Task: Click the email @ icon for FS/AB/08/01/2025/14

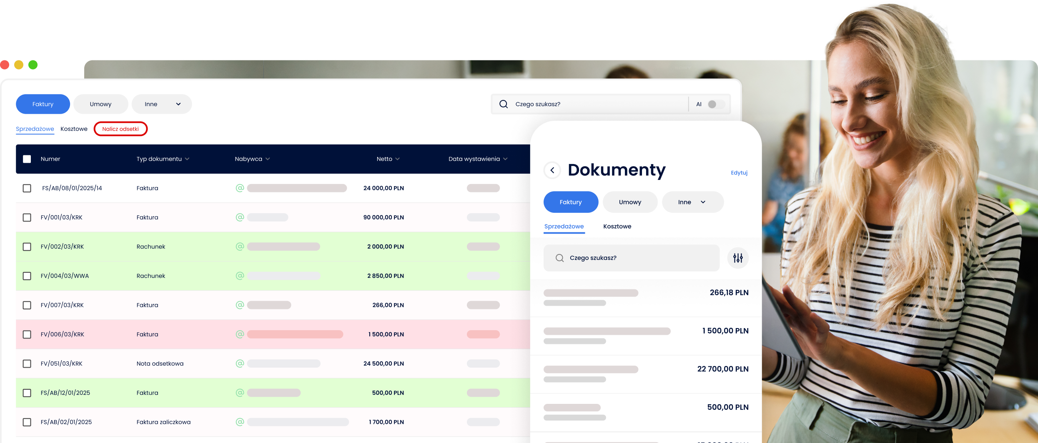Action: tap(240, 188)
